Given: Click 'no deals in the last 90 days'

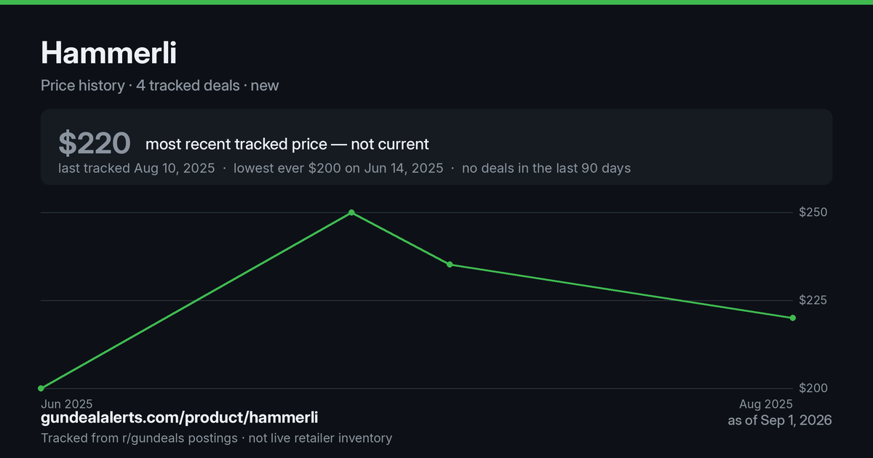Looking at the screenshot, I should 546,168.
